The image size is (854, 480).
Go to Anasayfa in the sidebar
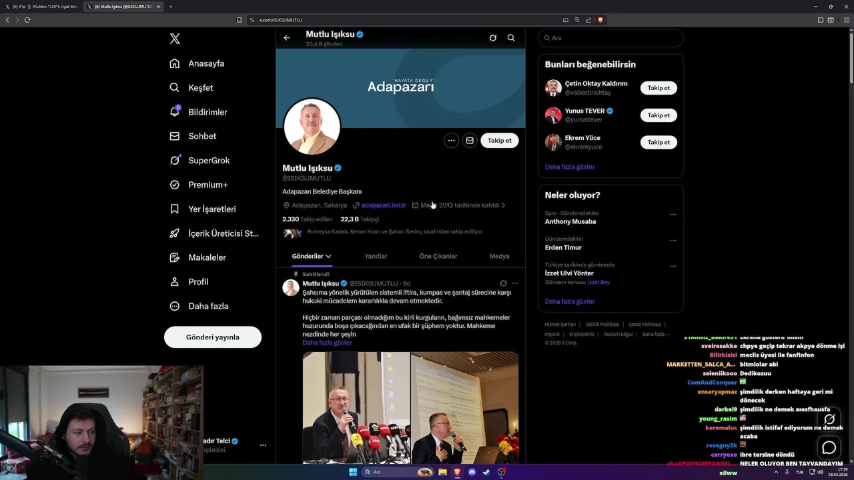(x=197, y=63)
